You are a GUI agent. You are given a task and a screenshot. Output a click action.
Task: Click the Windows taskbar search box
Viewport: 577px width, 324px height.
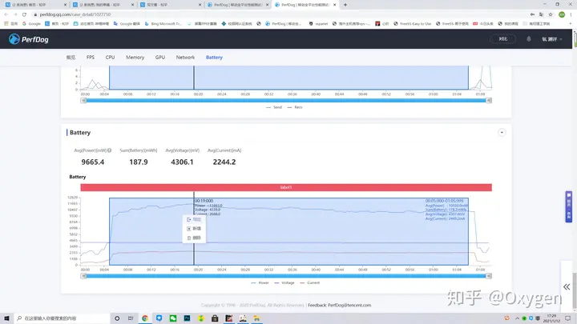click(x=62, y=318)
